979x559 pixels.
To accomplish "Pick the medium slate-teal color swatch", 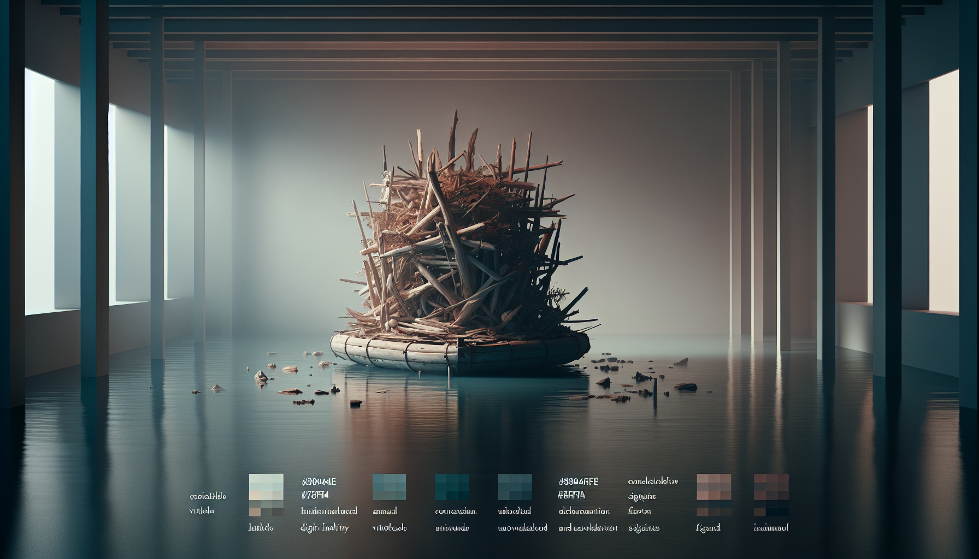I will pos(389,487).
